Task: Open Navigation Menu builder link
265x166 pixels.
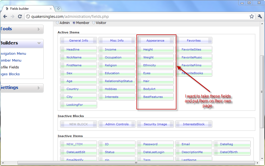Action: pos(14,54)
